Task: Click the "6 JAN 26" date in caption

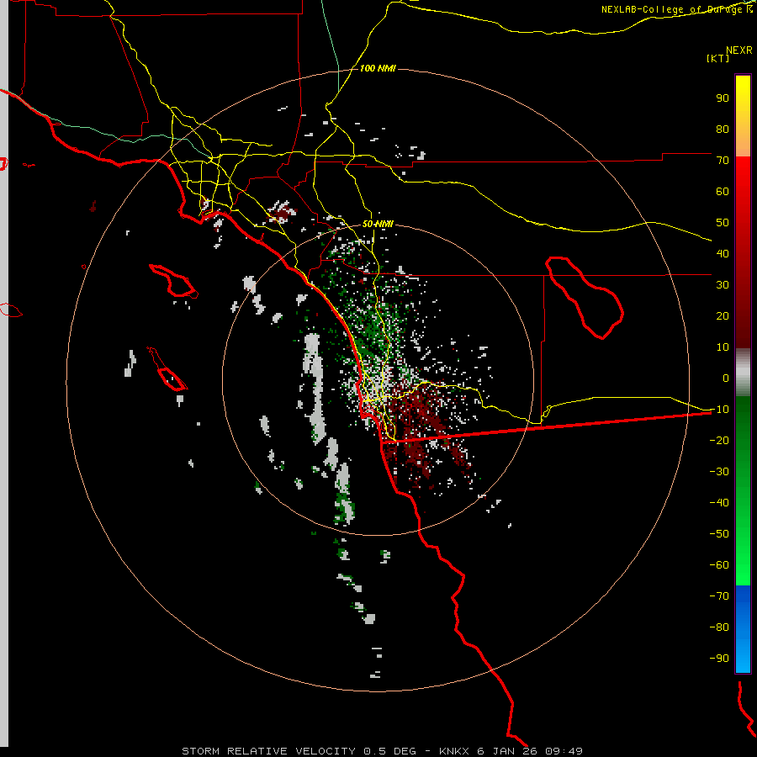Action: tap(507, 751)
